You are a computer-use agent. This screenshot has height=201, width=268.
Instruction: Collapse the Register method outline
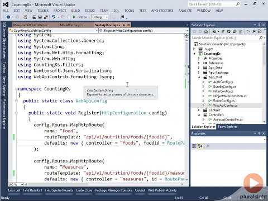pyautogui.click(x=16, y=113)
